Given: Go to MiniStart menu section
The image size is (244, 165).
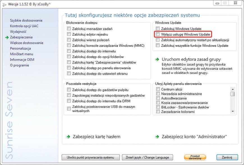Looking at the screenshot, I should tap(22, 54).
